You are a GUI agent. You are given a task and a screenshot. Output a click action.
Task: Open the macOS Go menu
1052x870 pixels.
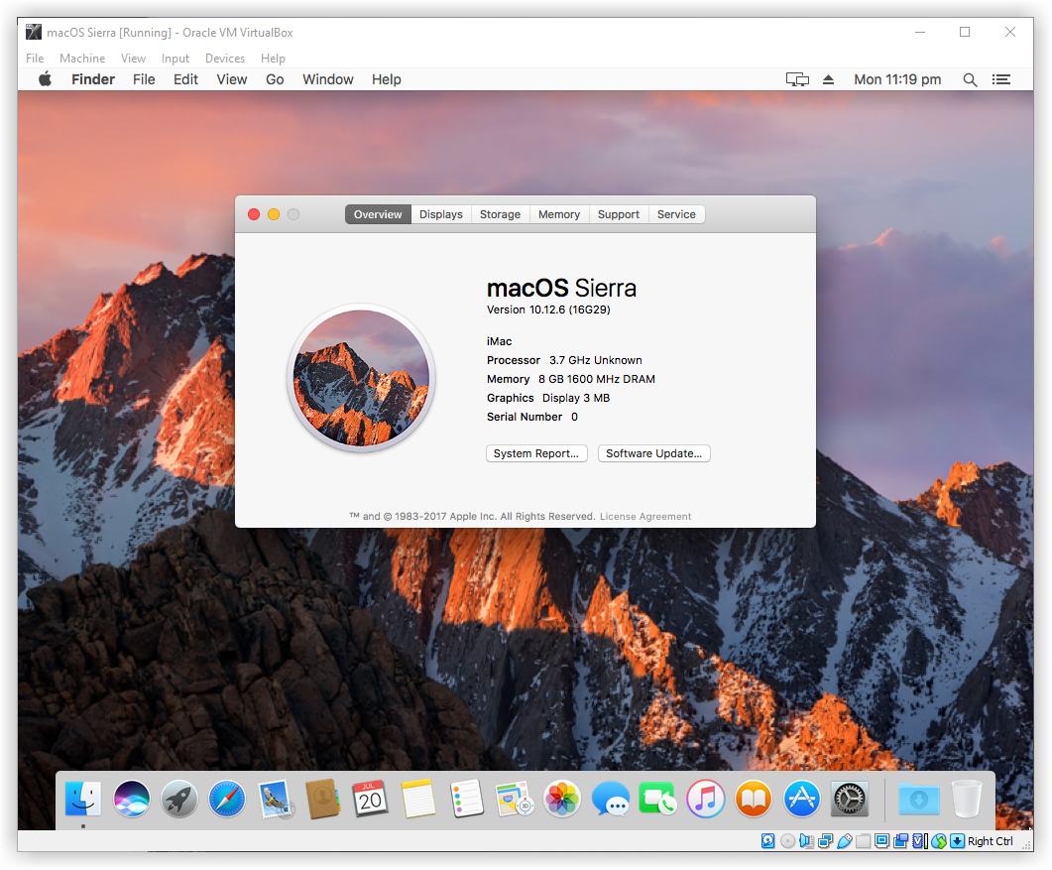(x=275, y=79)
